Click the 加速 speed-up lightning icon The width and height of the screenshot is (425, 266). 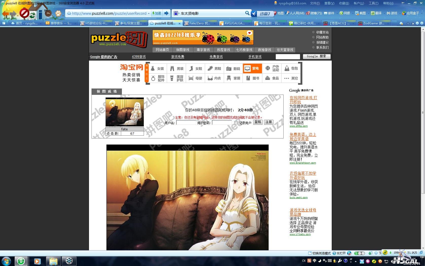(x=156, y=13)
